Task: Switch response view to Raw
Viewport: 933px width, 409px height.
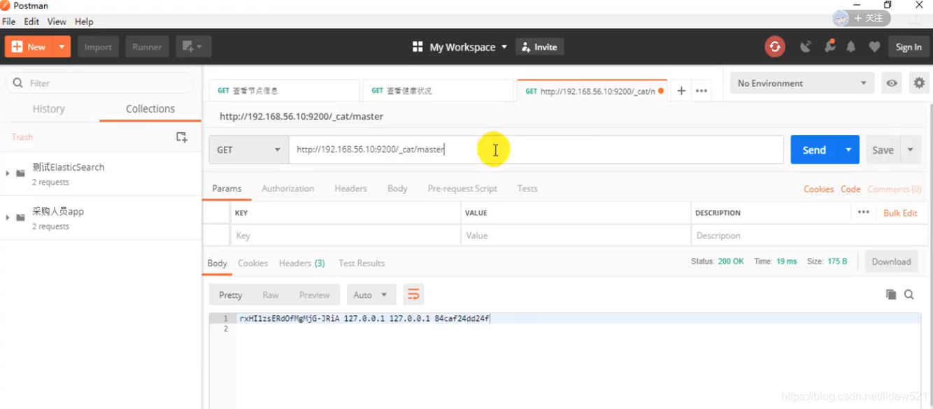Action: 271,295
